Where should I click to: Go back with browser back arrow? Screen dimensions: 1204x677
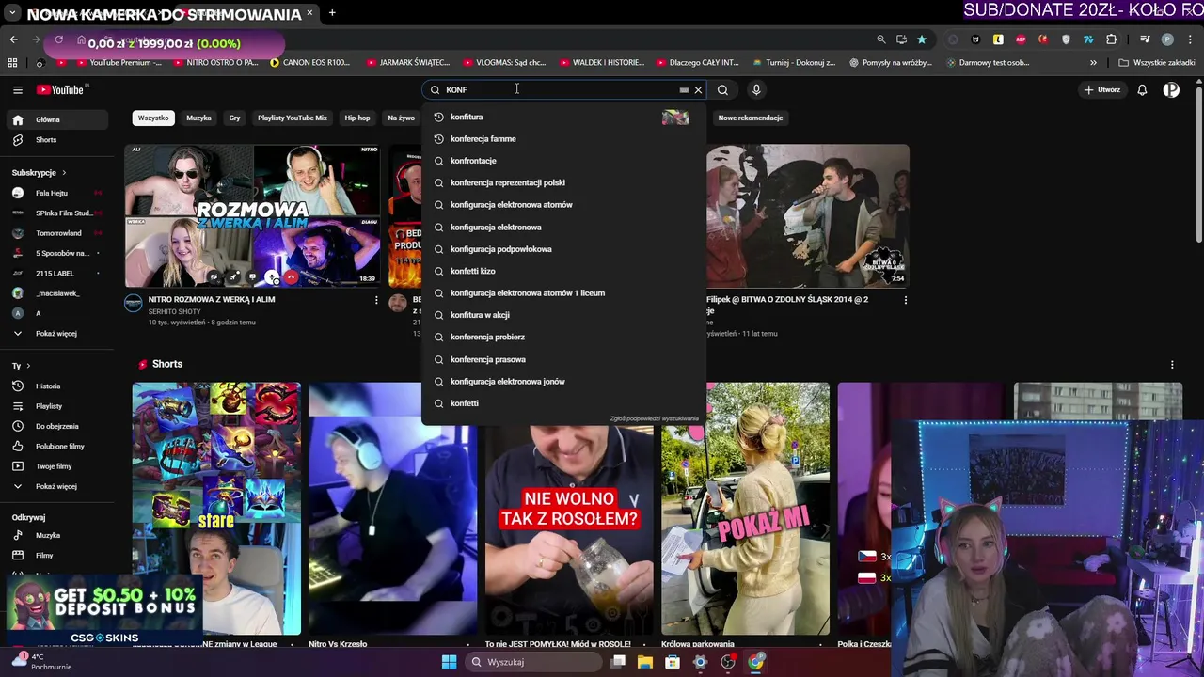pos(13,39)
